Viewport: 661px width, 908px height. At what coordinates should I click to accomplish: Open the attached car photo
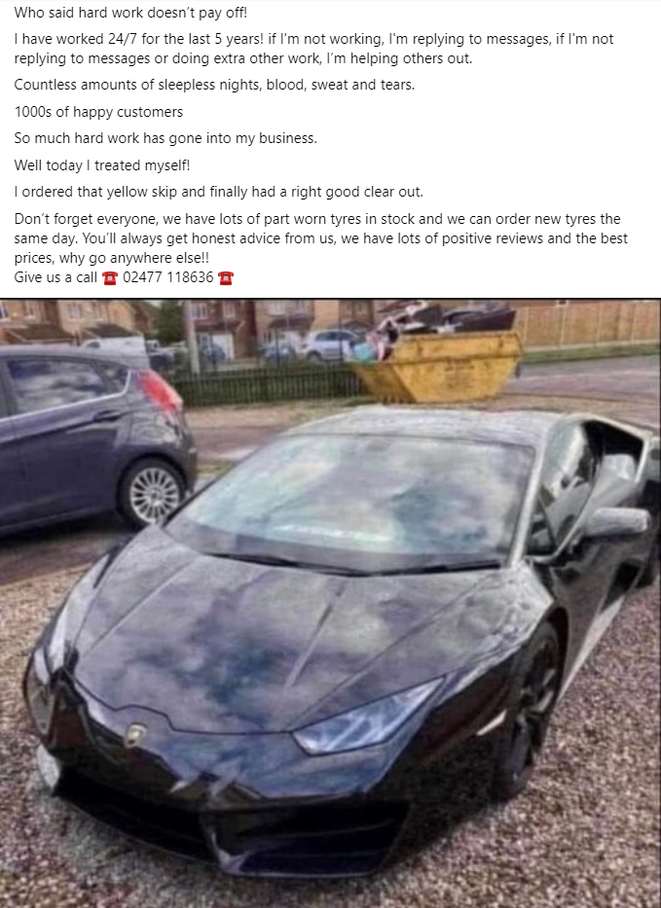330,603
